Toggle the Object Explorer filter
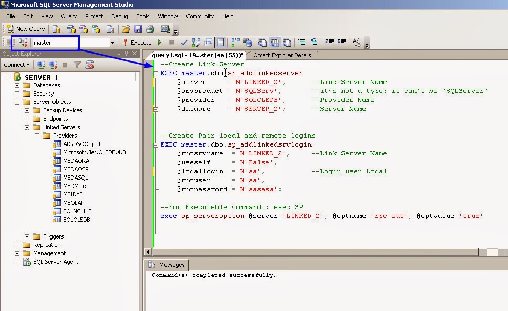This screenshot has height=311, width=508. (x=76, y=64)
